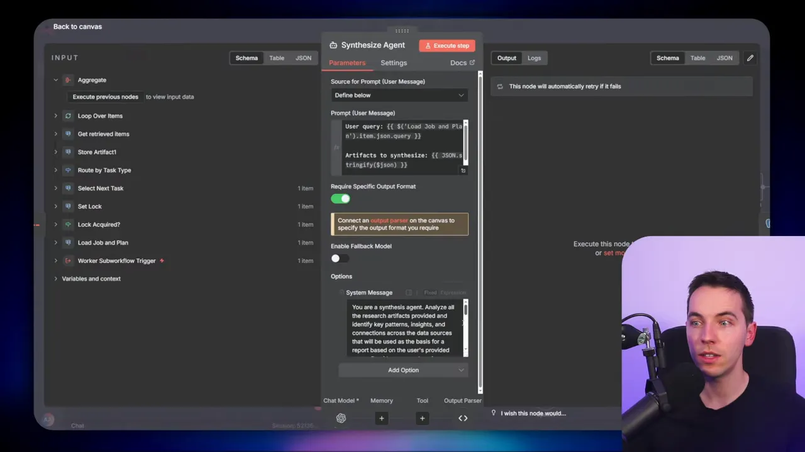Enable the Fallback Model toggle

click(x=340, y=259)
